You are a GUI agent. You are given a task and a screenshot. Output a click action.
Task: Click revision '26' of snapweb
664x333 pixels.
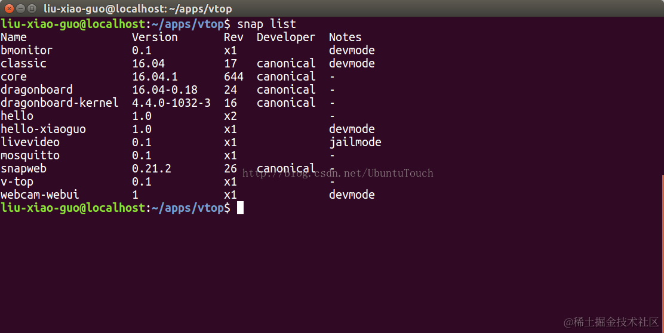(x=230, y=168)
